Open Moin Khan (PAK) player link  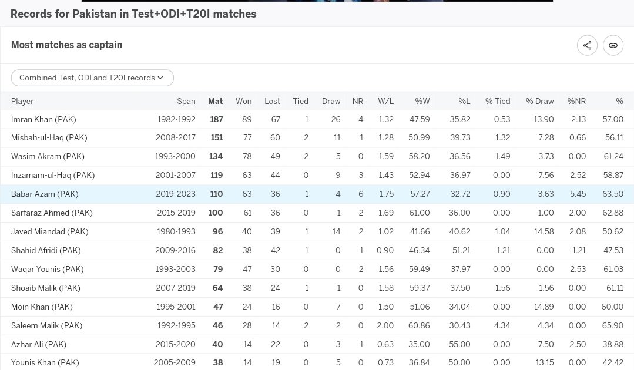pyautogui.click(x=42, y=307)
